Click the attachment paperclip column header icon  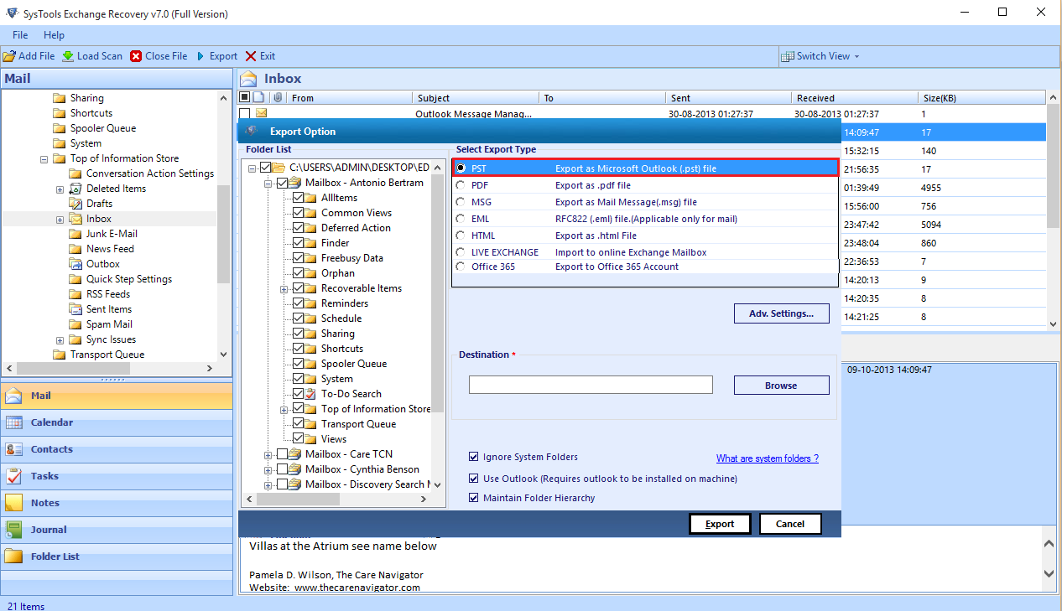(x=278, y=98)
